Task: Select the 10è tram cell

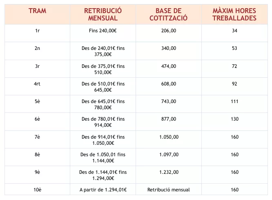Action: click(x=38, y=190)
